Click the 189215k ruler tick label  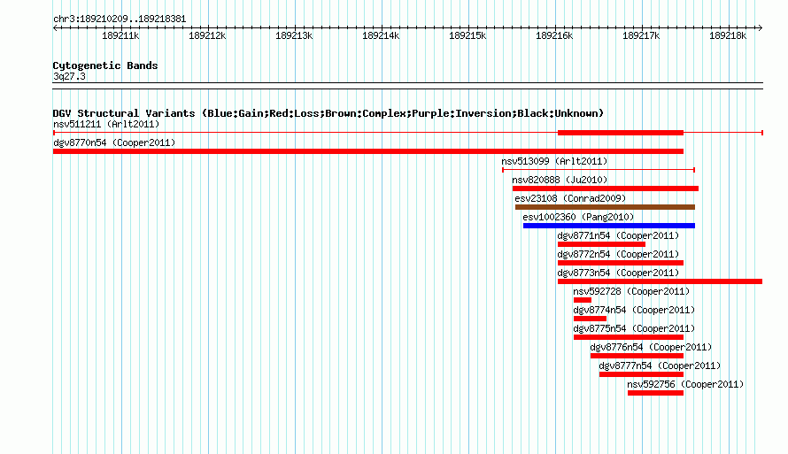click(x=467, y=35)
